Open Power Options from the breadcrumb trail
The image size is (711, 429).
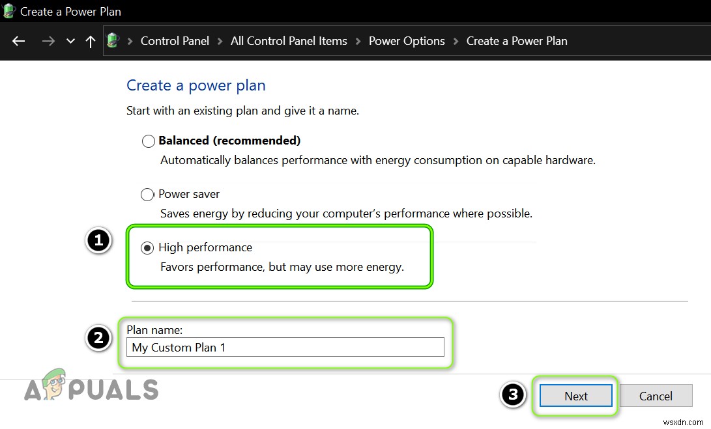pos(407,40)
